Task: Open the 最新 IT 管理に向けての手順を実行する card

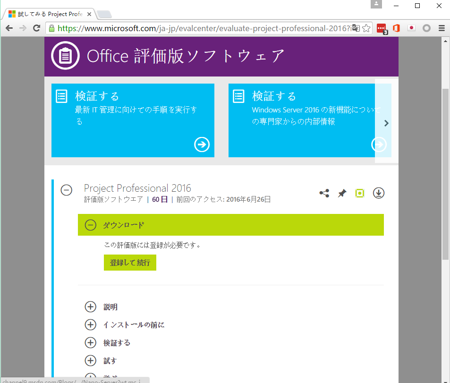Action: tap(133, 120)
